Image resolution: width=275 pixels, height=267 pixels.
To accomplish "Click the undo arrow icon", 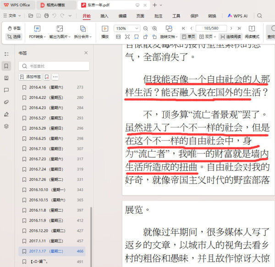I will coord(55,16).
